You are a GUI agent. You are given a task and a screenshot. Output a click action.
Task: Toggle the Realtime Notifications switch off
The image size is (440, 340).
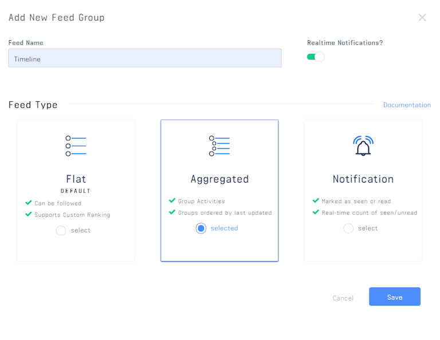pos(316,57)
